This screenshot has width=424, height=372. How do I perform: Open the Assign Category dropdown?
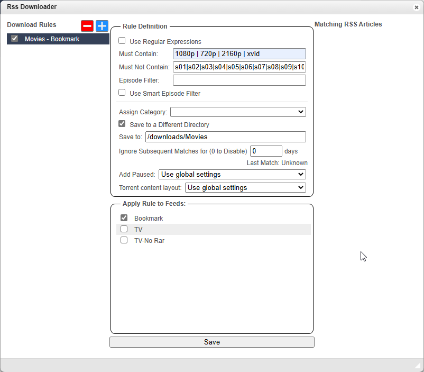click(238, 112)
